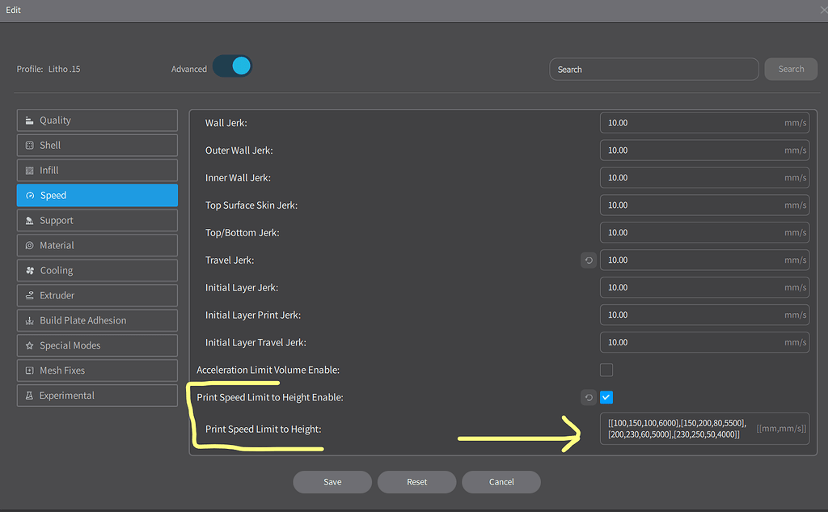Select the Experimental settings tab
The width and height of the screenshot is (828, 512).
[x=97, y=396]
